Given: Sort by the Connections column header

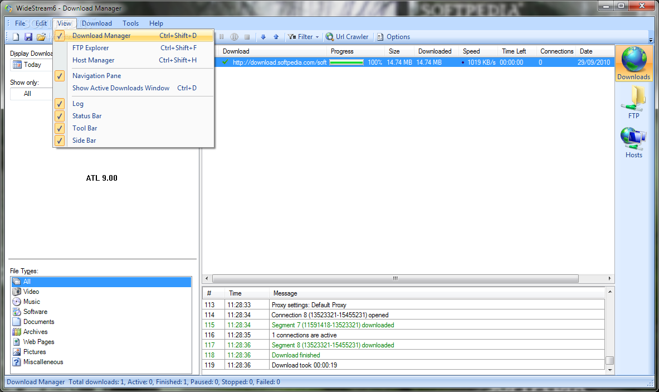Looking at the screenshot, I should (x=557, y=51).
